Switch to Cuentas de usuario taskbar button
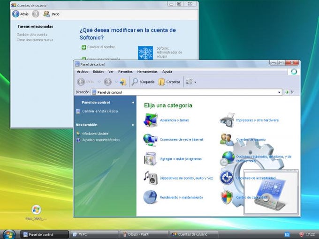 click(x=193, y=234)
